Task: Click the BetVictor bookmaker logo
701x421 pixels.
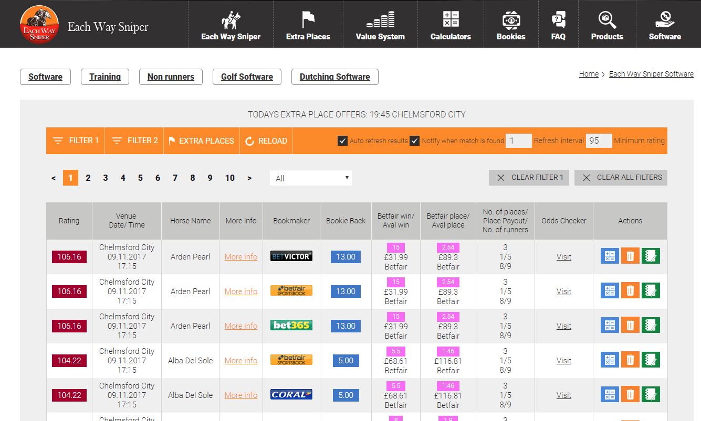Action: click(x=291, y=256)
